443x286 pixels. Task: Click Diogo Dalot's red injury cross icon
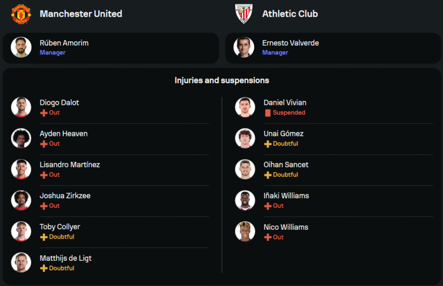click(x=43, y=113)
